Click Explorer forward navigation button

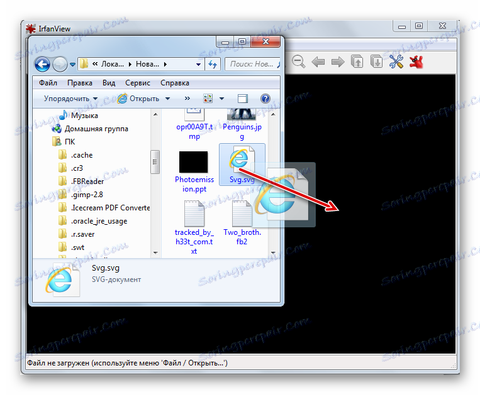point(59,65)
